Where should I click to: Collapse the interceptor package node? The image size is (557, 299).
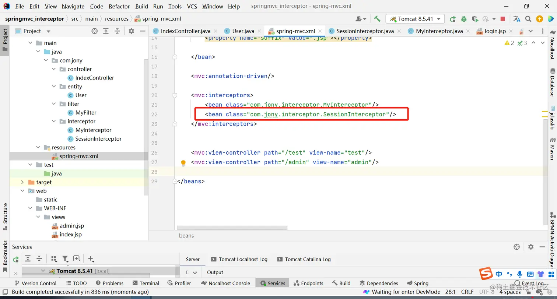pos(54,122)
